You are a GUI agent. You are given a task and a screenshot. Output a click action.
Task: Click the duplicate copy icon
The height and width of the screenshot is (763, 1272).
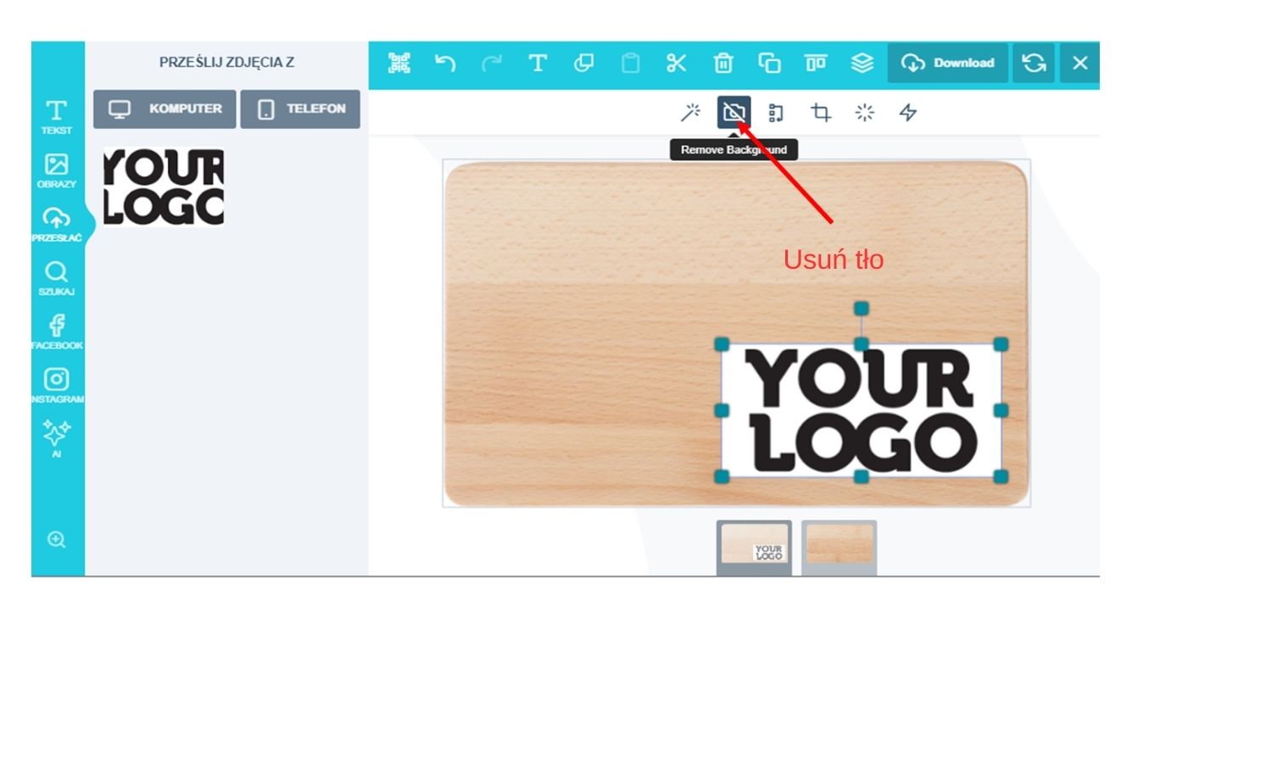click(769, 63)
